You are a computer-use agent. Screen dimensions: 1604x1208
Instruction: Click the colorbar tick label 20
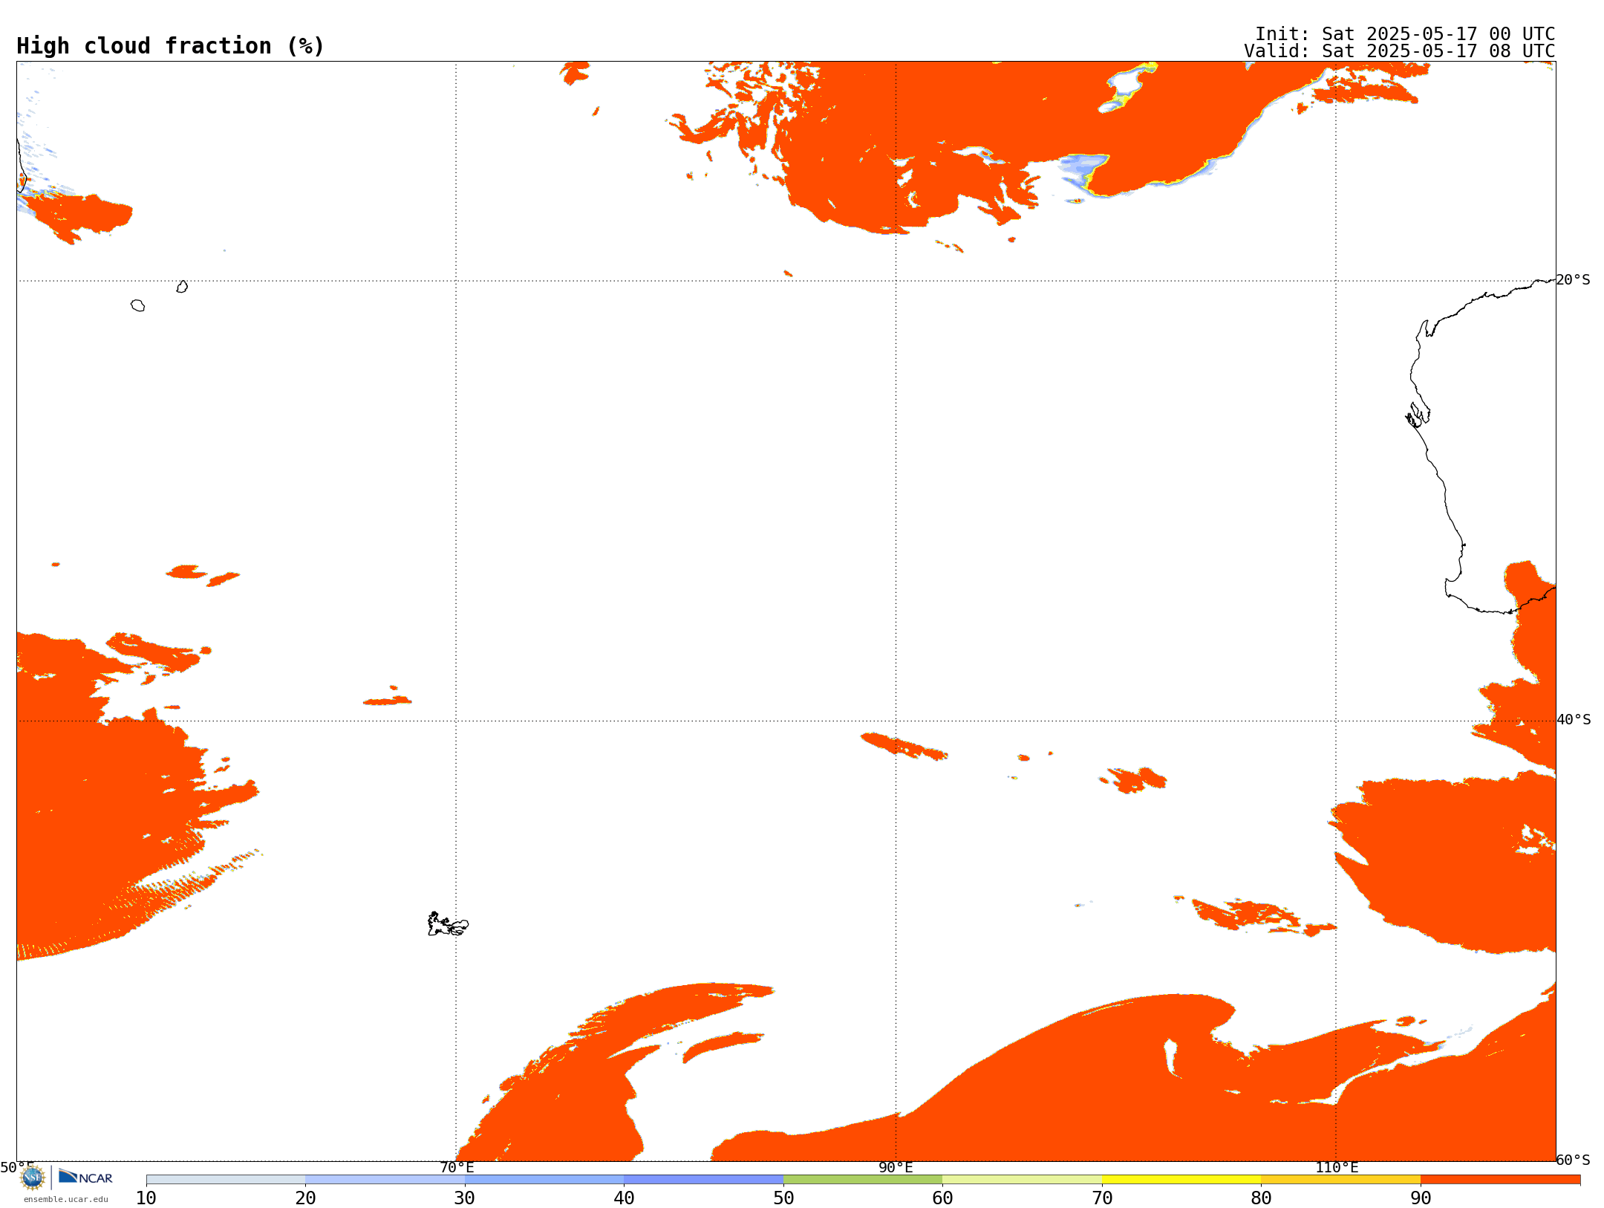[305, 1198]
